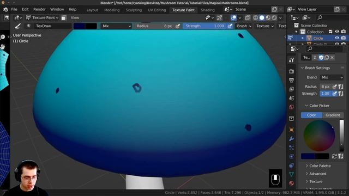This screenshot has width=349, height=196.
Task: Switch to the Shading workspace tab
Action: tap(208, 10)
